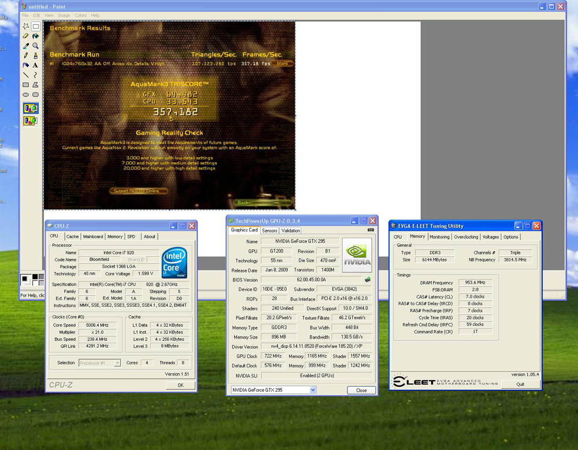Select the Rounded Rectangle tool
The image size is (578, 450).
point(36,95)
